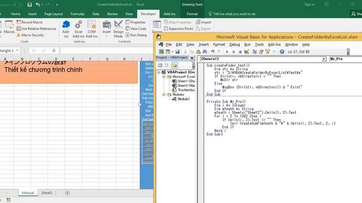Image resolution: width=362 pixels, height=203 pixels.
Task: Click Expansion Packs in XML group
Action: (178, 29)
